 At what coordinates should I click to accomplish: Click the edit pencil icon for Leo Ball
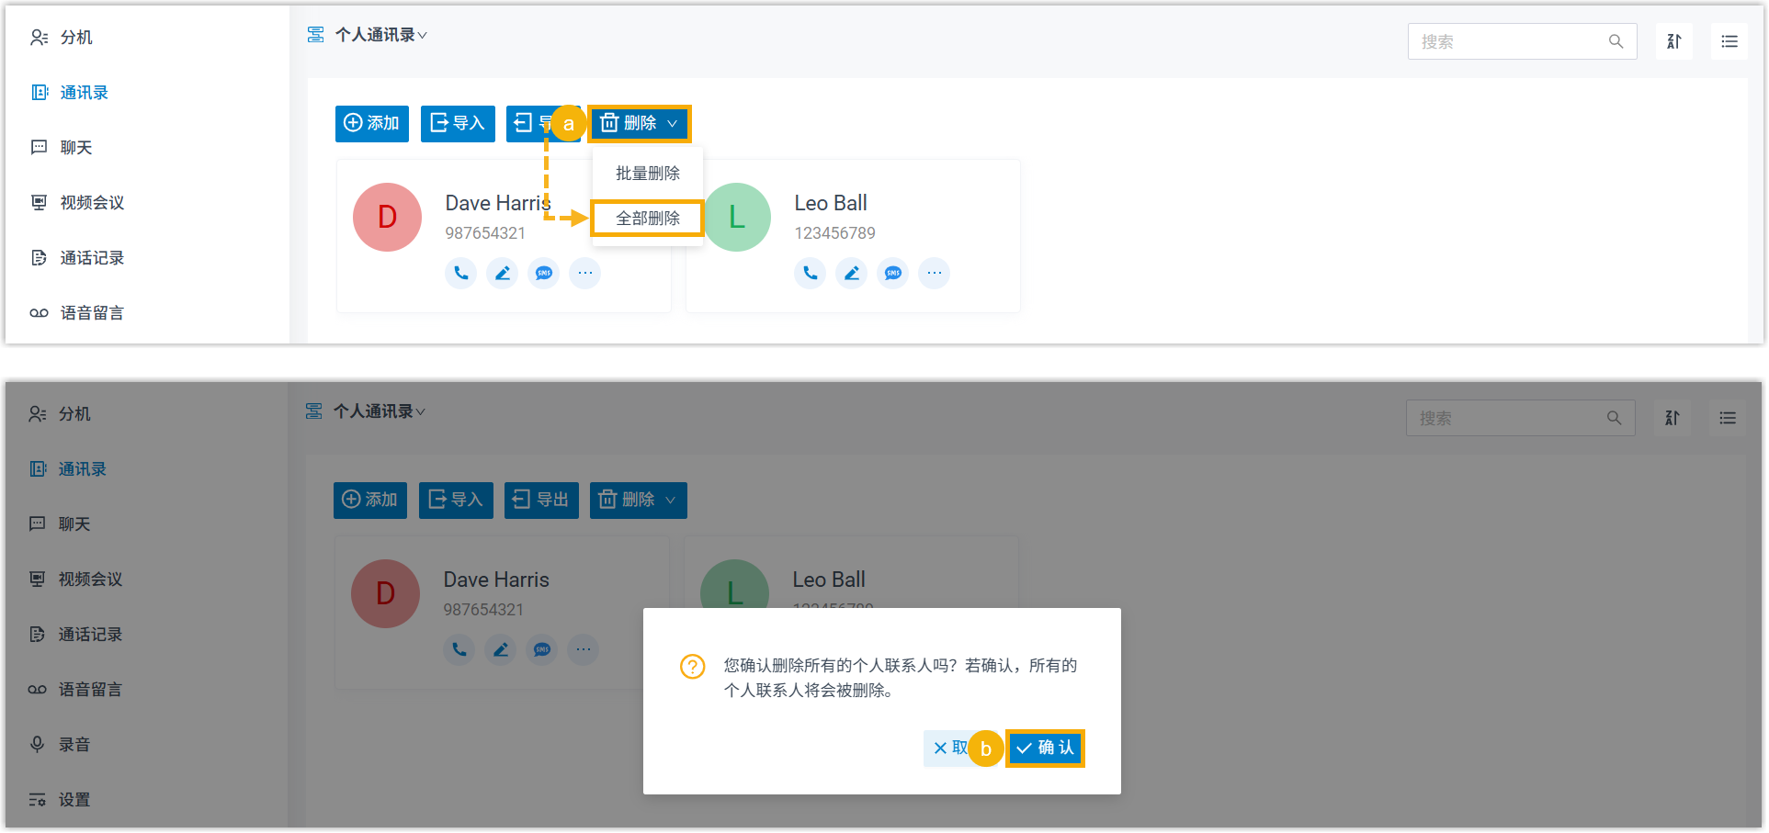(x=851, y=273)
